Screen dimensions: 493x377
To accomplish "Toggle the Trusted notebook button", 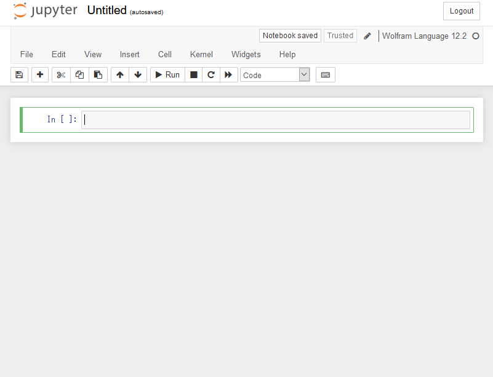I will point(340,36).
